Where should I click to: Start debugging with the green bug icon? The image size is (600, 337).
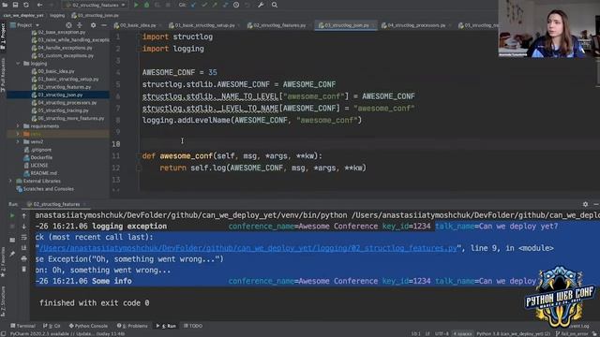pyautogui.click(x=146, y=5)
